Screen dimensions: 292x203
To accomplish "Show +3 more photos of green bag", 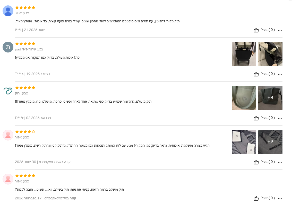I will tap(270, 98).
